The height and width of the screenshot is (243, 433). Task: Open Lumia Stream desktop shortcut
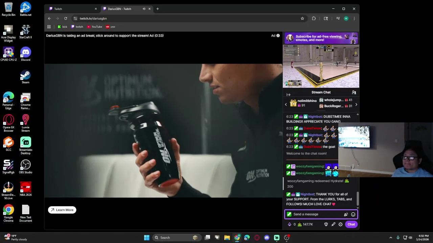point(26,123)
